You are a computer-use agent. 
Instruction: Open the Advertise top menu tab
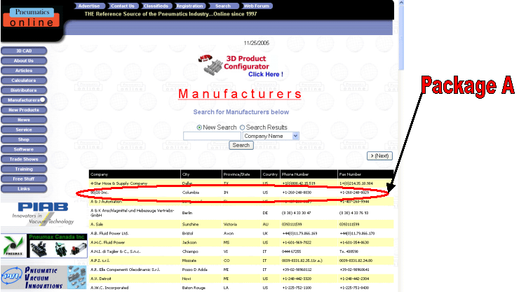pyautogui.click(x=89, y=6)
